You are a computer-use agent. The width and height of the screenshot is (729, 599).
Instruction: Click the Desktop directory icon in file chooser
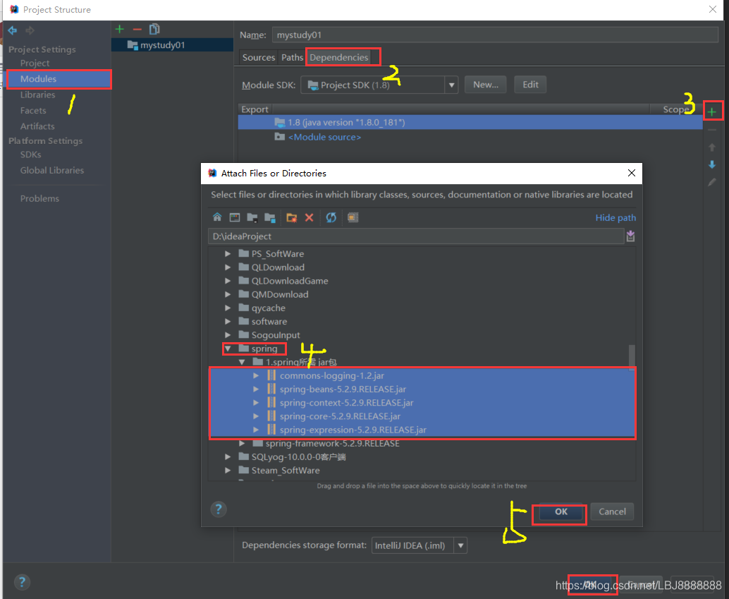tap(235, 217)
